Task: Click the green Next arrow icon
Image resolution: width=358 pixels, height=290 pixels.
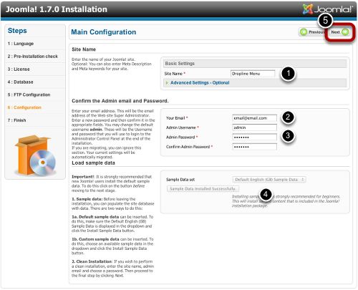Action: tap(345, 32)
